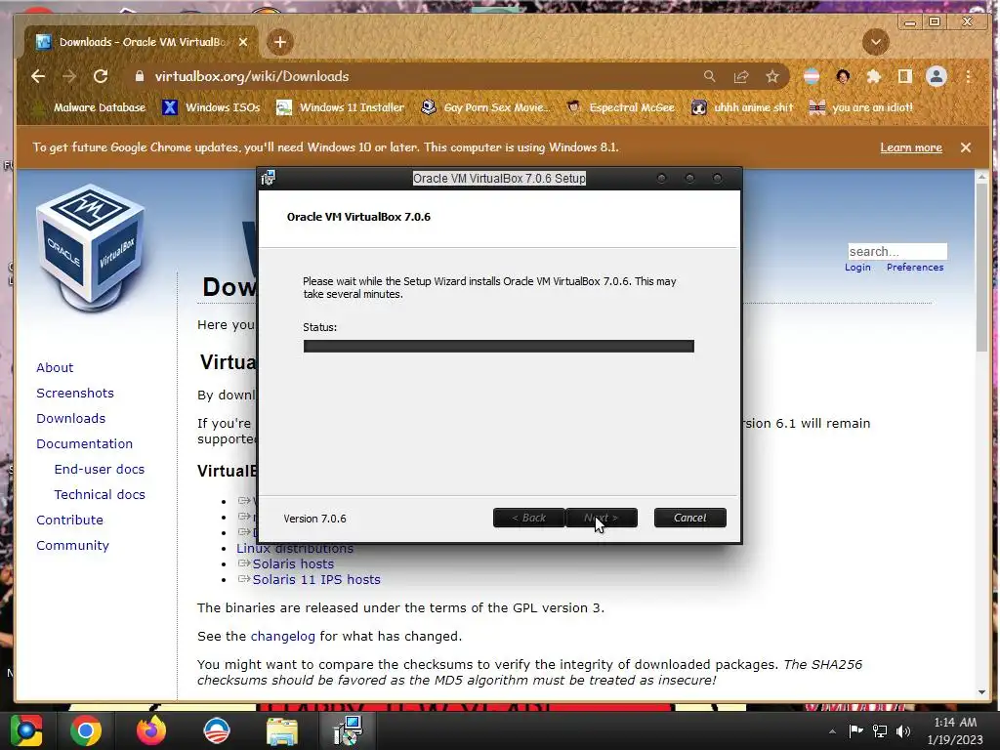Open End-user docs link
1000x750 pixels.
coord(100,470)
